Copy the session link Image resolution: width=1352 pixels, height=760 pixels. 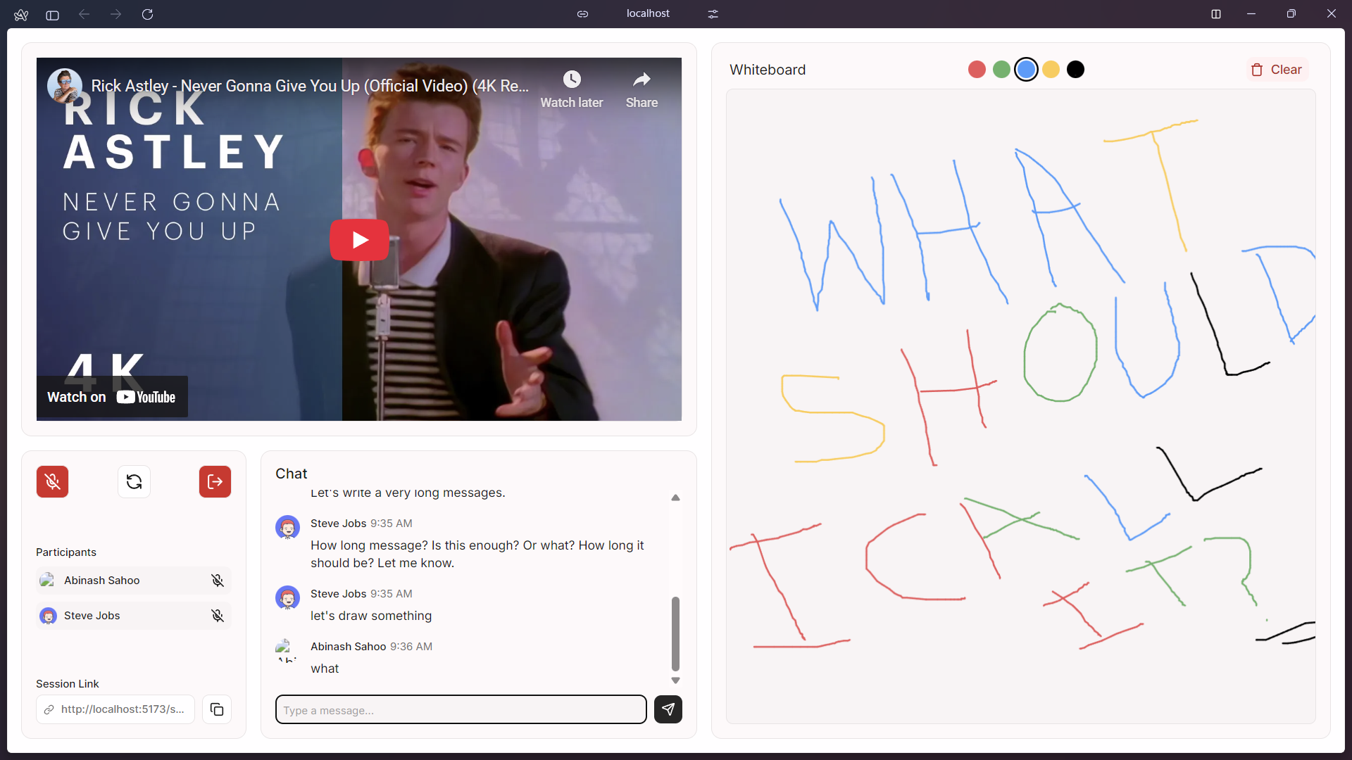217,709
